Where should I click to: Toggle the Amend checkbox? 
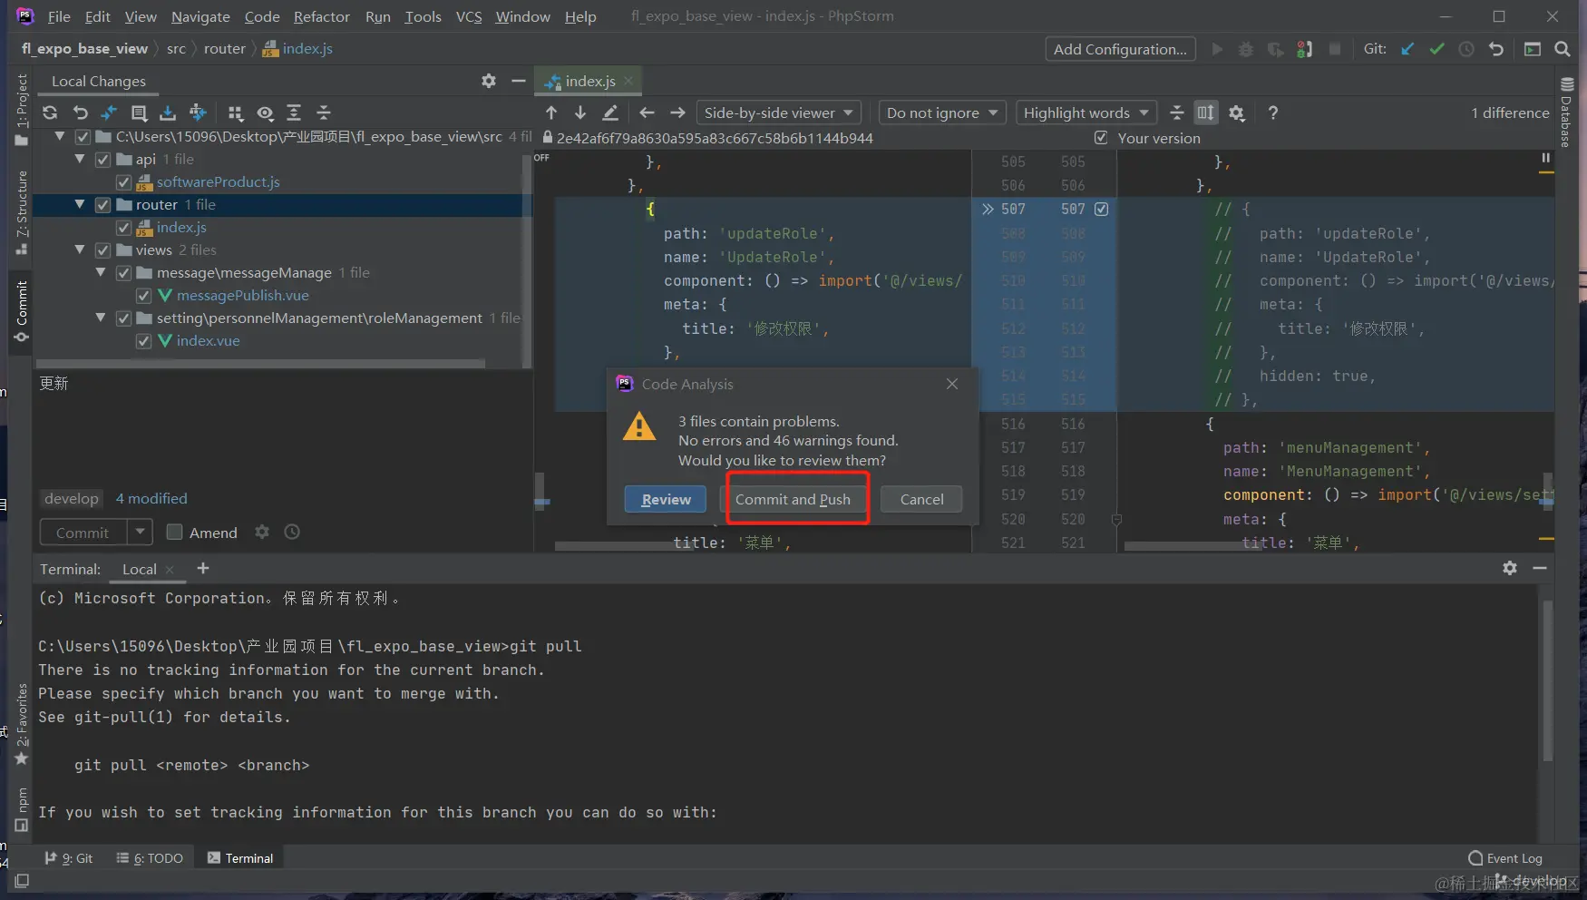click(175, 533)
